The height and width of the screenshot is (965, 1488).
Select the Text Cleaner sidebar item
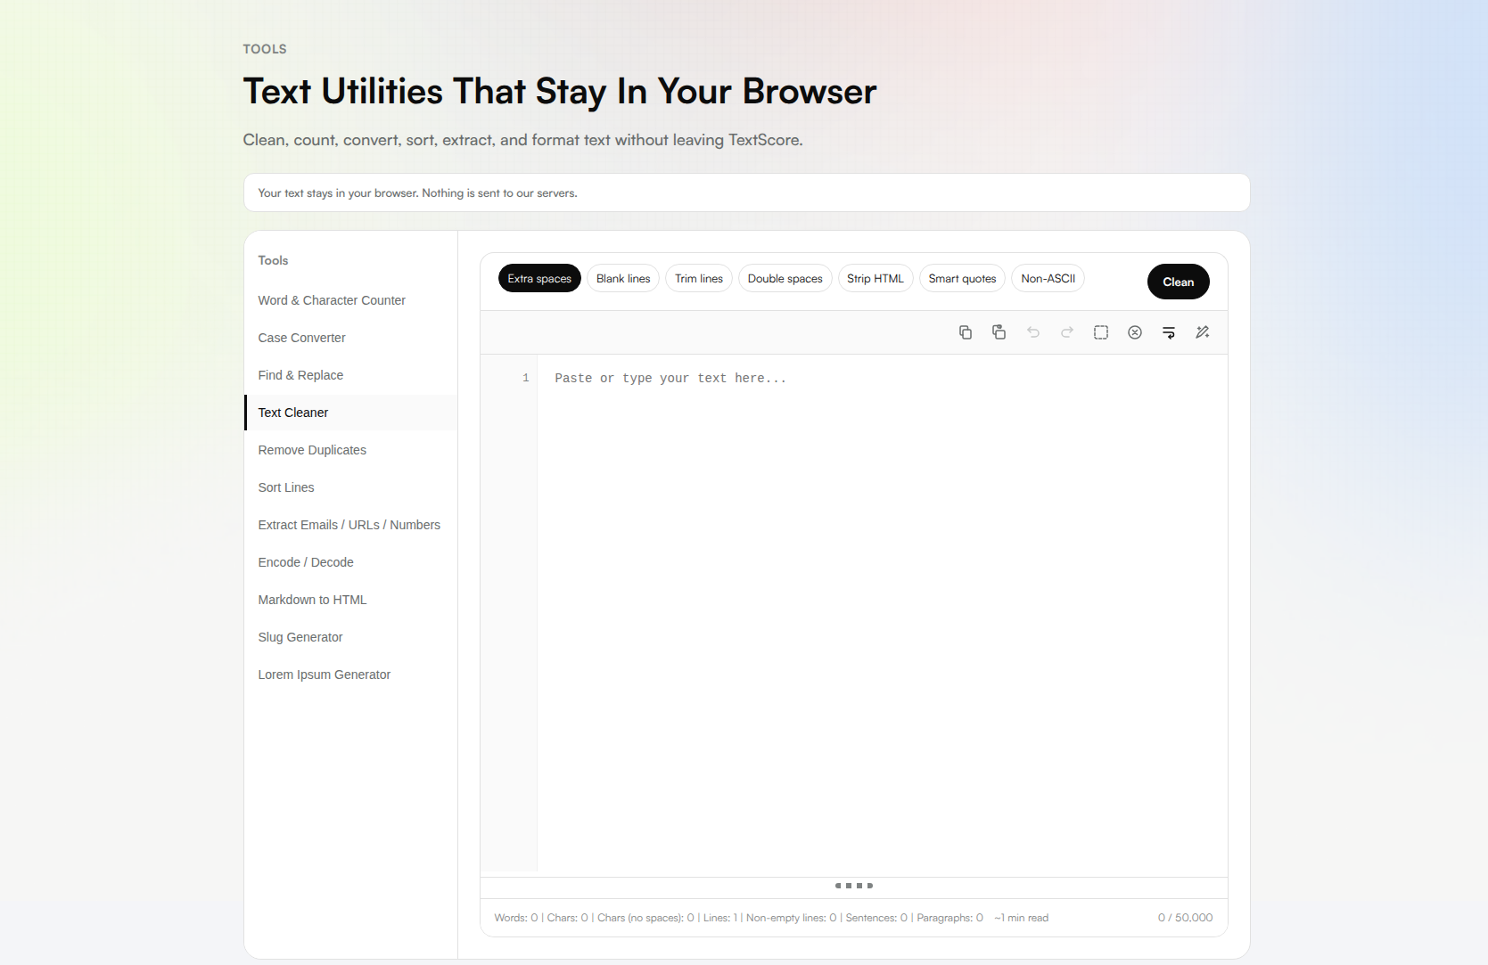tap(350, 413)
